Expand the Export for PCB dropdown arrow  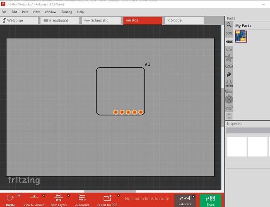[x=118, y=195]
